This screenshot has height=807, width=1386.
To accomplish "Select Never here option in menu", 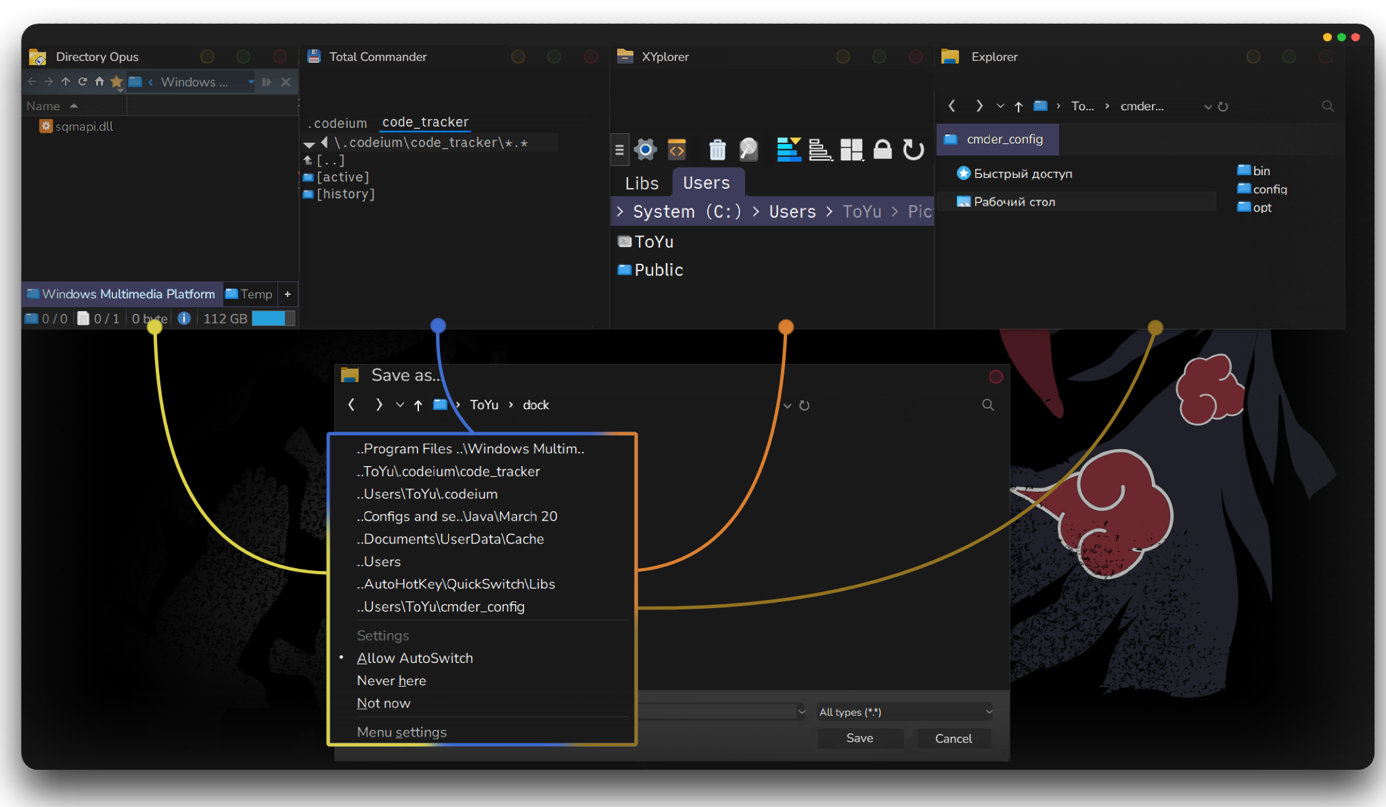I will coord(391,681).
